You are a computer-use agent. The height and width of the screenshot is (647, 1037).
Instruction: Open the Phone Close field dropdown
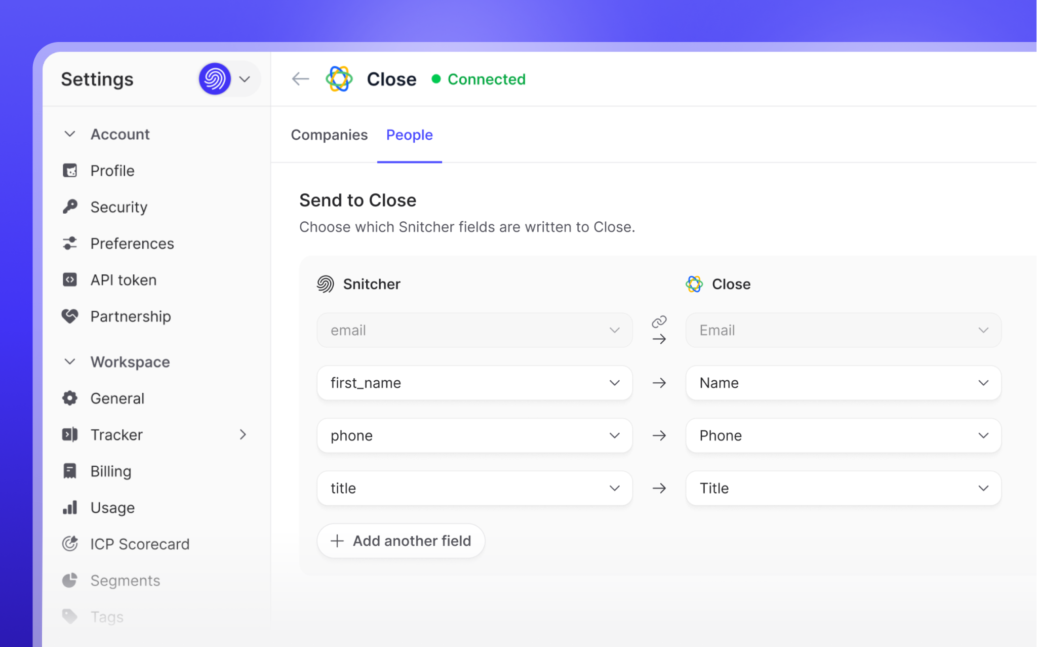point(843,435)
